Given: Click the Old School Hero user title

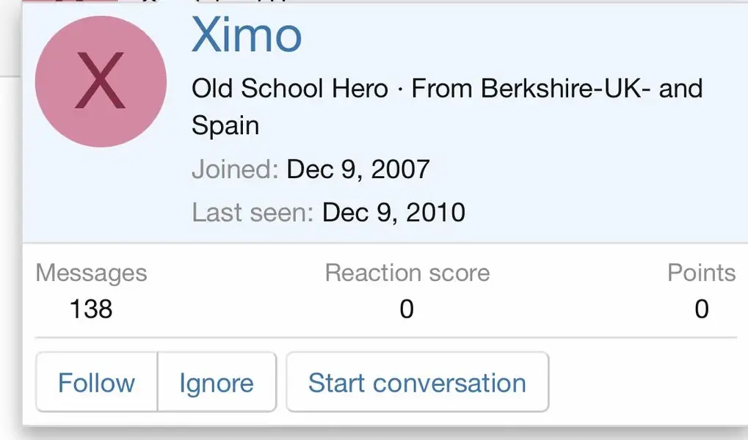Looking at the screenshot, I should 290,89.
